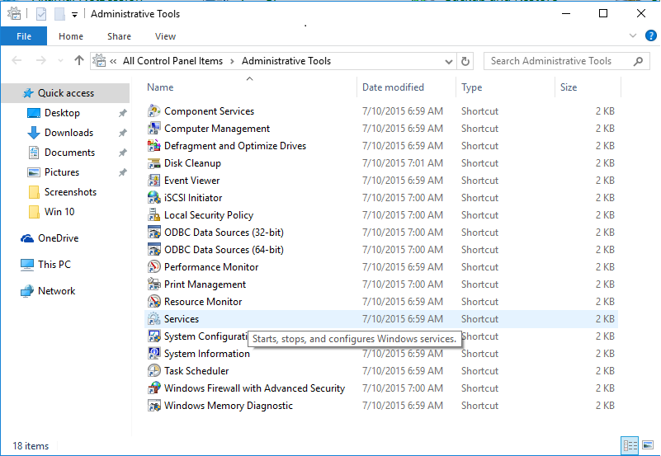661x456 pixels.
Task: Click the New folder quick access icon
Action: coord(59,14)
